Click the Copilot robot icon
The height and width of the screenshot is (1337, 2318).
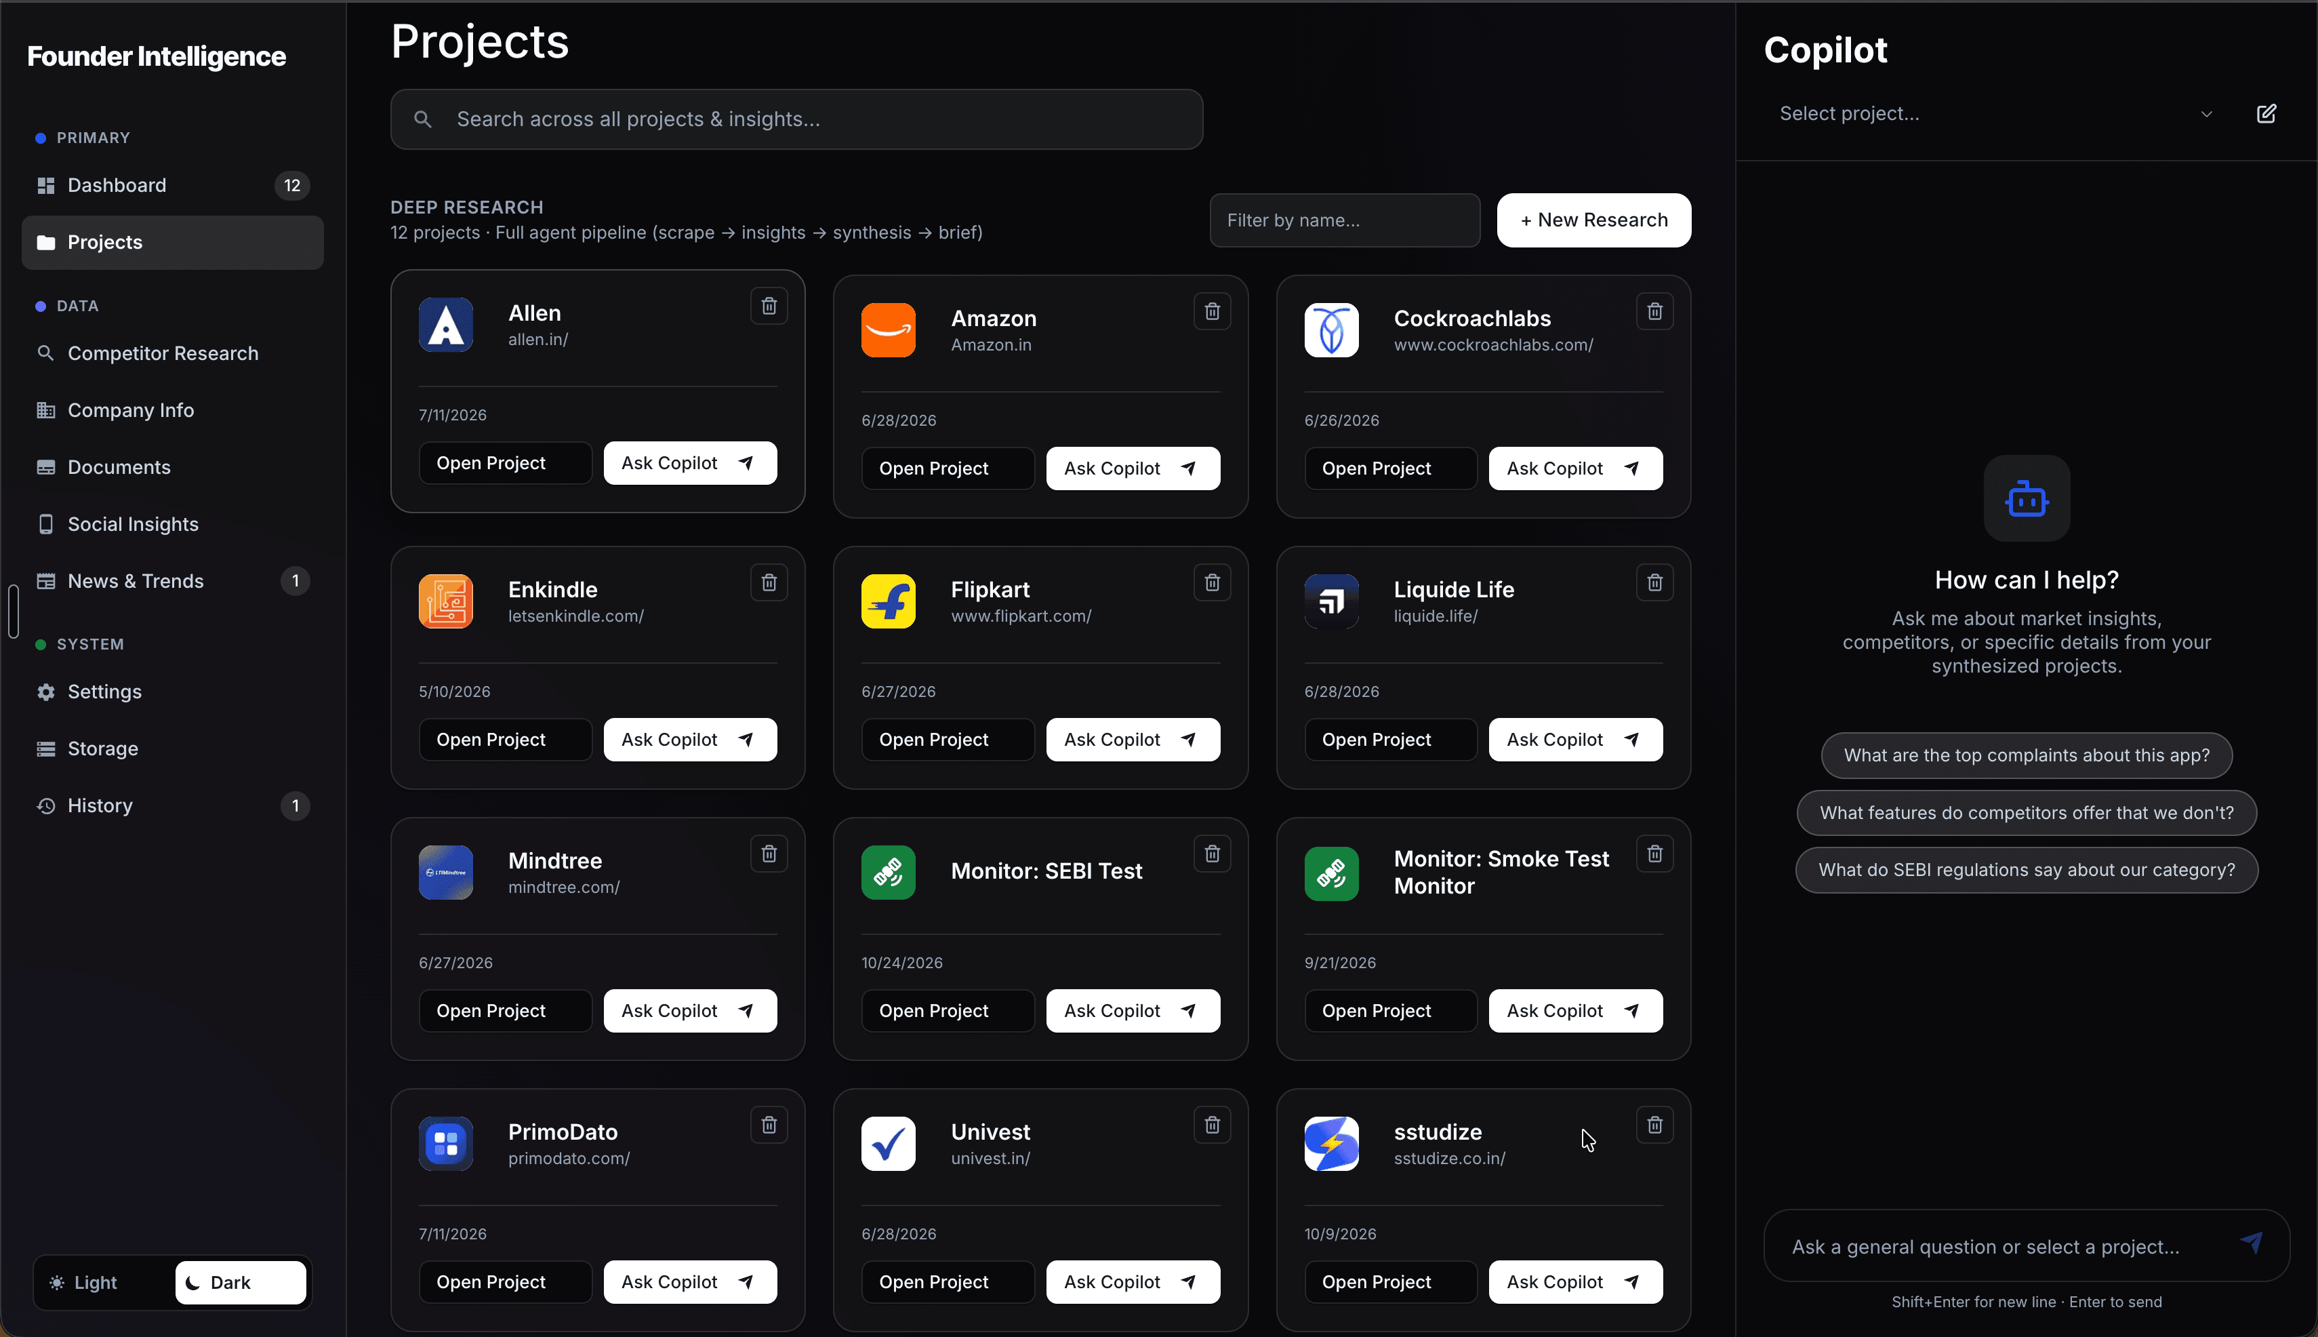coord(2026,498)
